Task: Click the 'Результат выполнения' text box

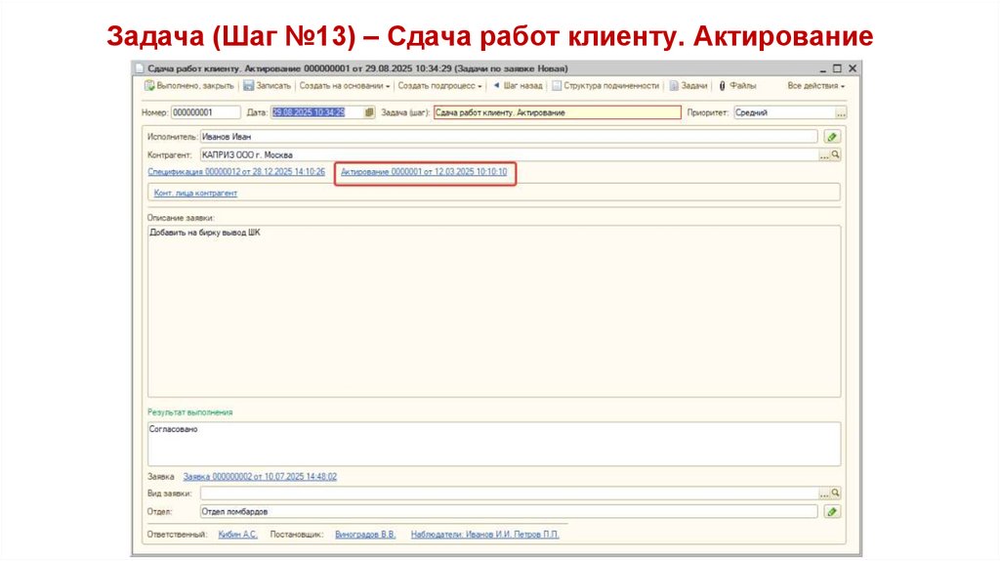Action: 494,444
